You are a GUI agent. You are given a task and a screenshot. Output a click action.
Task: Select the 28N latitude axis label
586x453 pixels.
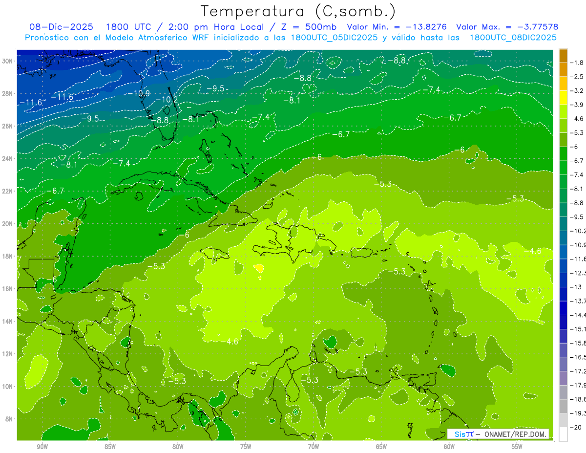pos(7,93)
